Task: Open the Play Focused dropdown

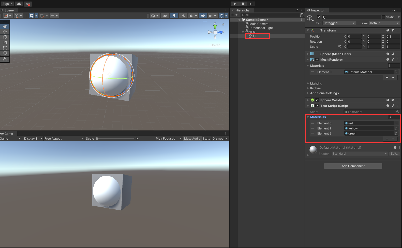Action: pos(169,139)
